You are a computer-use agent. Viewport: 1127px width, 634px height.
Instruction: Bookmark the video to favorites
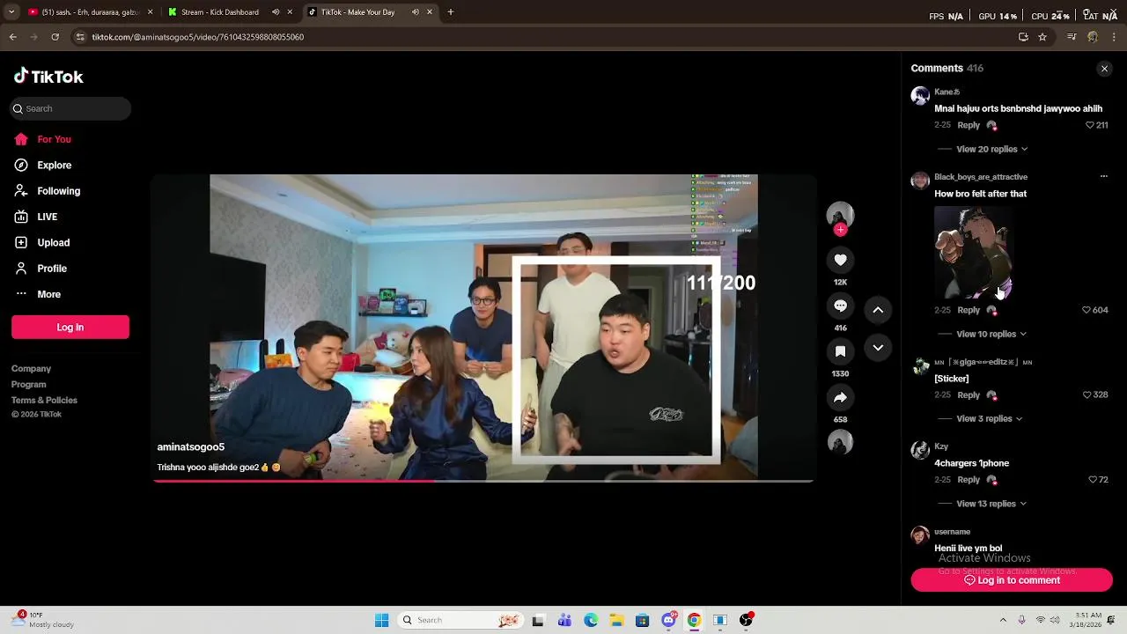(x=840, y=351)
